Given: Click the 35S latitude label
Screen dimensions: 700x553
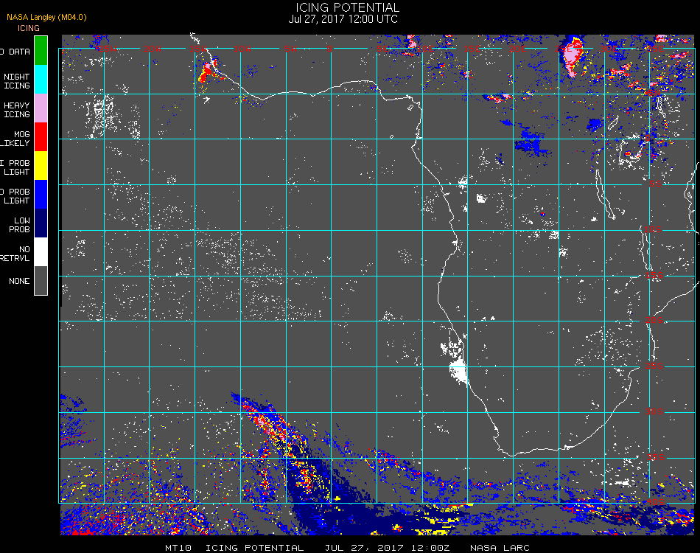Looking at the screenshot, I should coord(655,457).
